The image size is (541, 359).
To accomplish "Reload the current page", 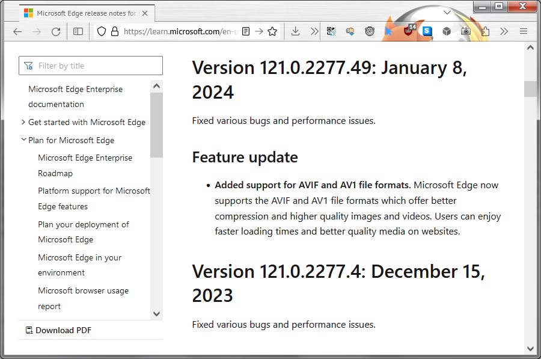I will (x=56, y=32).
